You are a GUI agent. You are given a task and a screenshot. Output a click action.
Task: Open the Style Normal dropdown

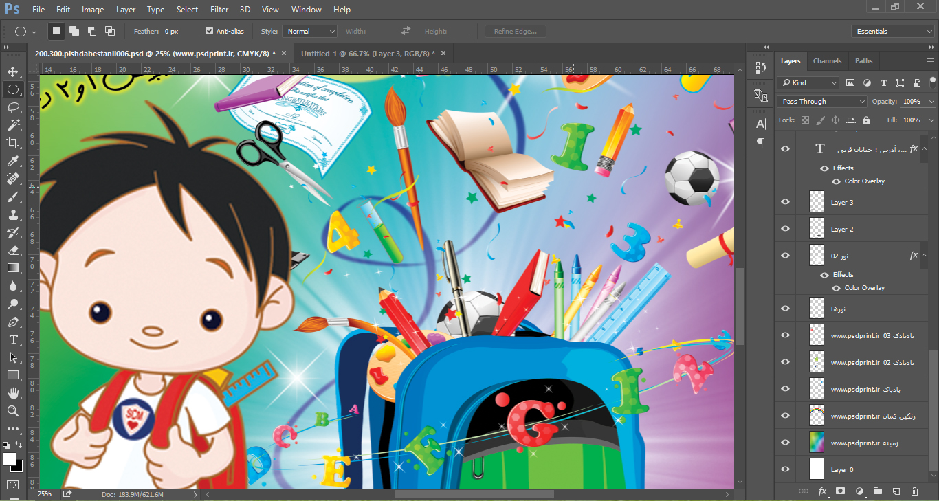(x=309, y=31)
